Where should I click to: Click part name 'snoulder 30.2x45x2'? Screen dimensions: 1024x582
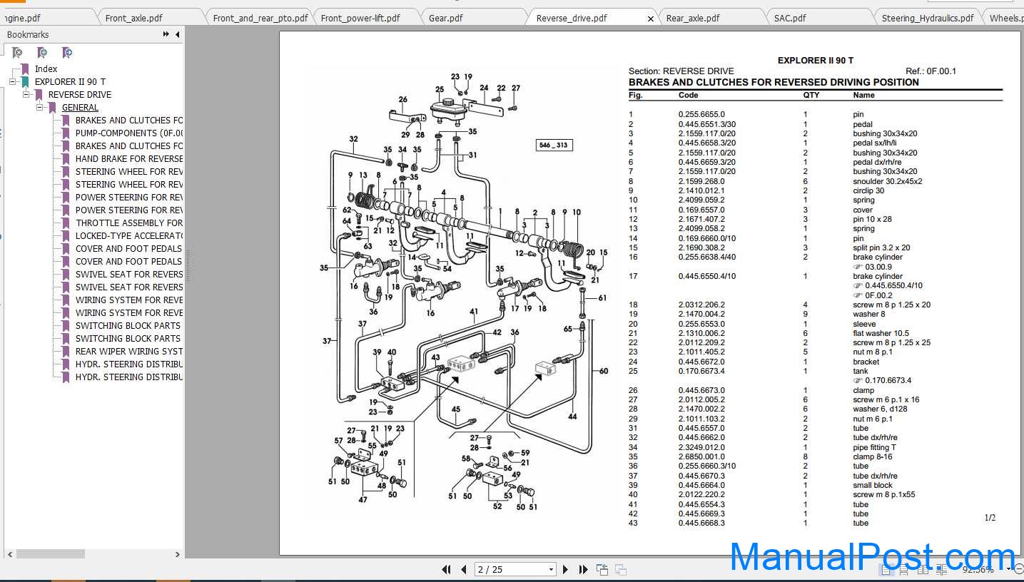pos(887,181)
